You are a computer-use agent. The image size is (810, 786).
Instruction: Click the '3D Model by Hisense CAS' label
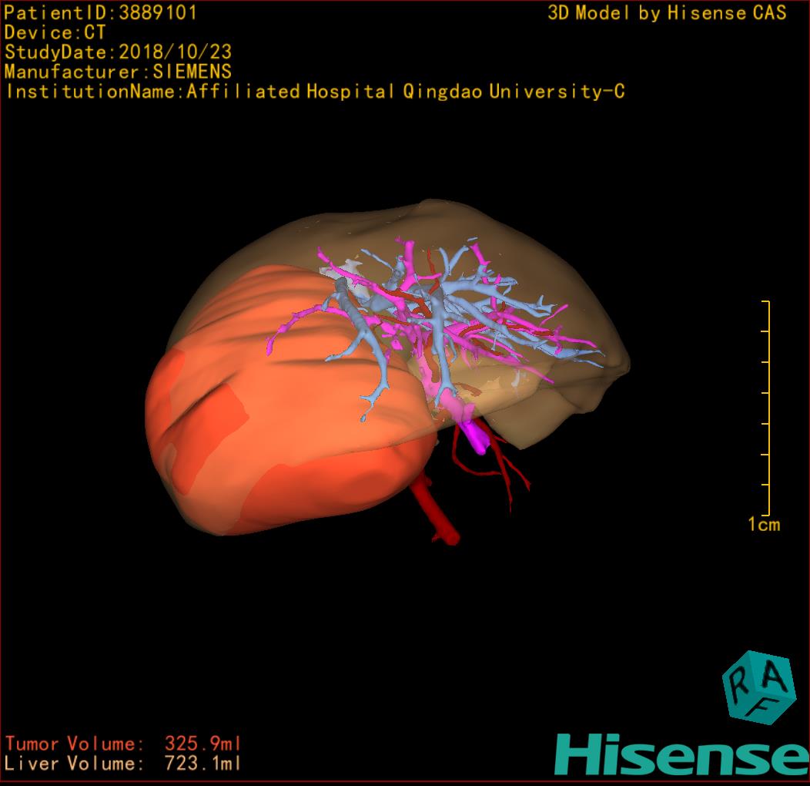coord(667,12)
